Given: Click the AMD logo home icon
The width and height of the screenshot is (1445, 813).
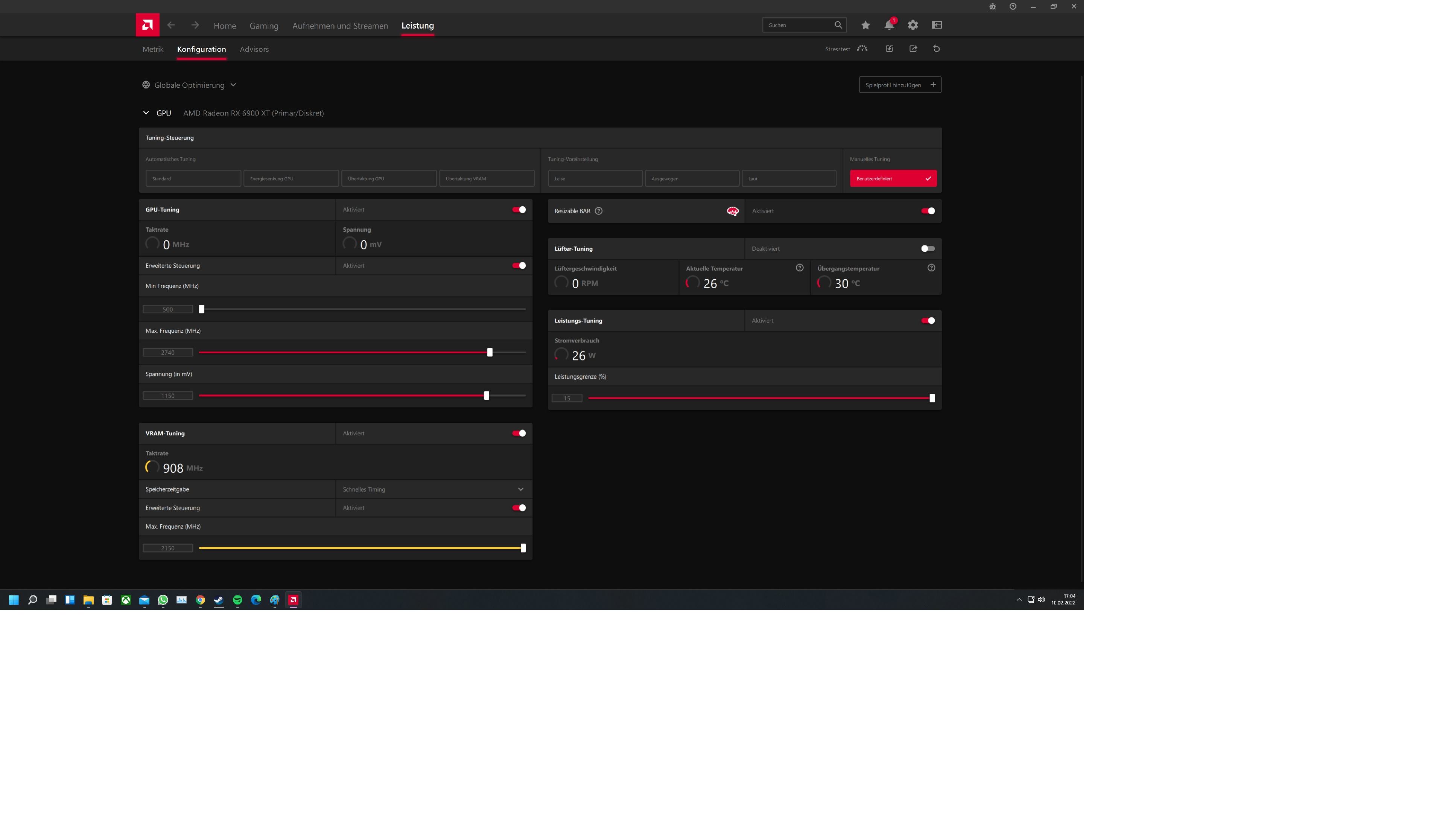Looking at the screenshot, I should (148, 25).
